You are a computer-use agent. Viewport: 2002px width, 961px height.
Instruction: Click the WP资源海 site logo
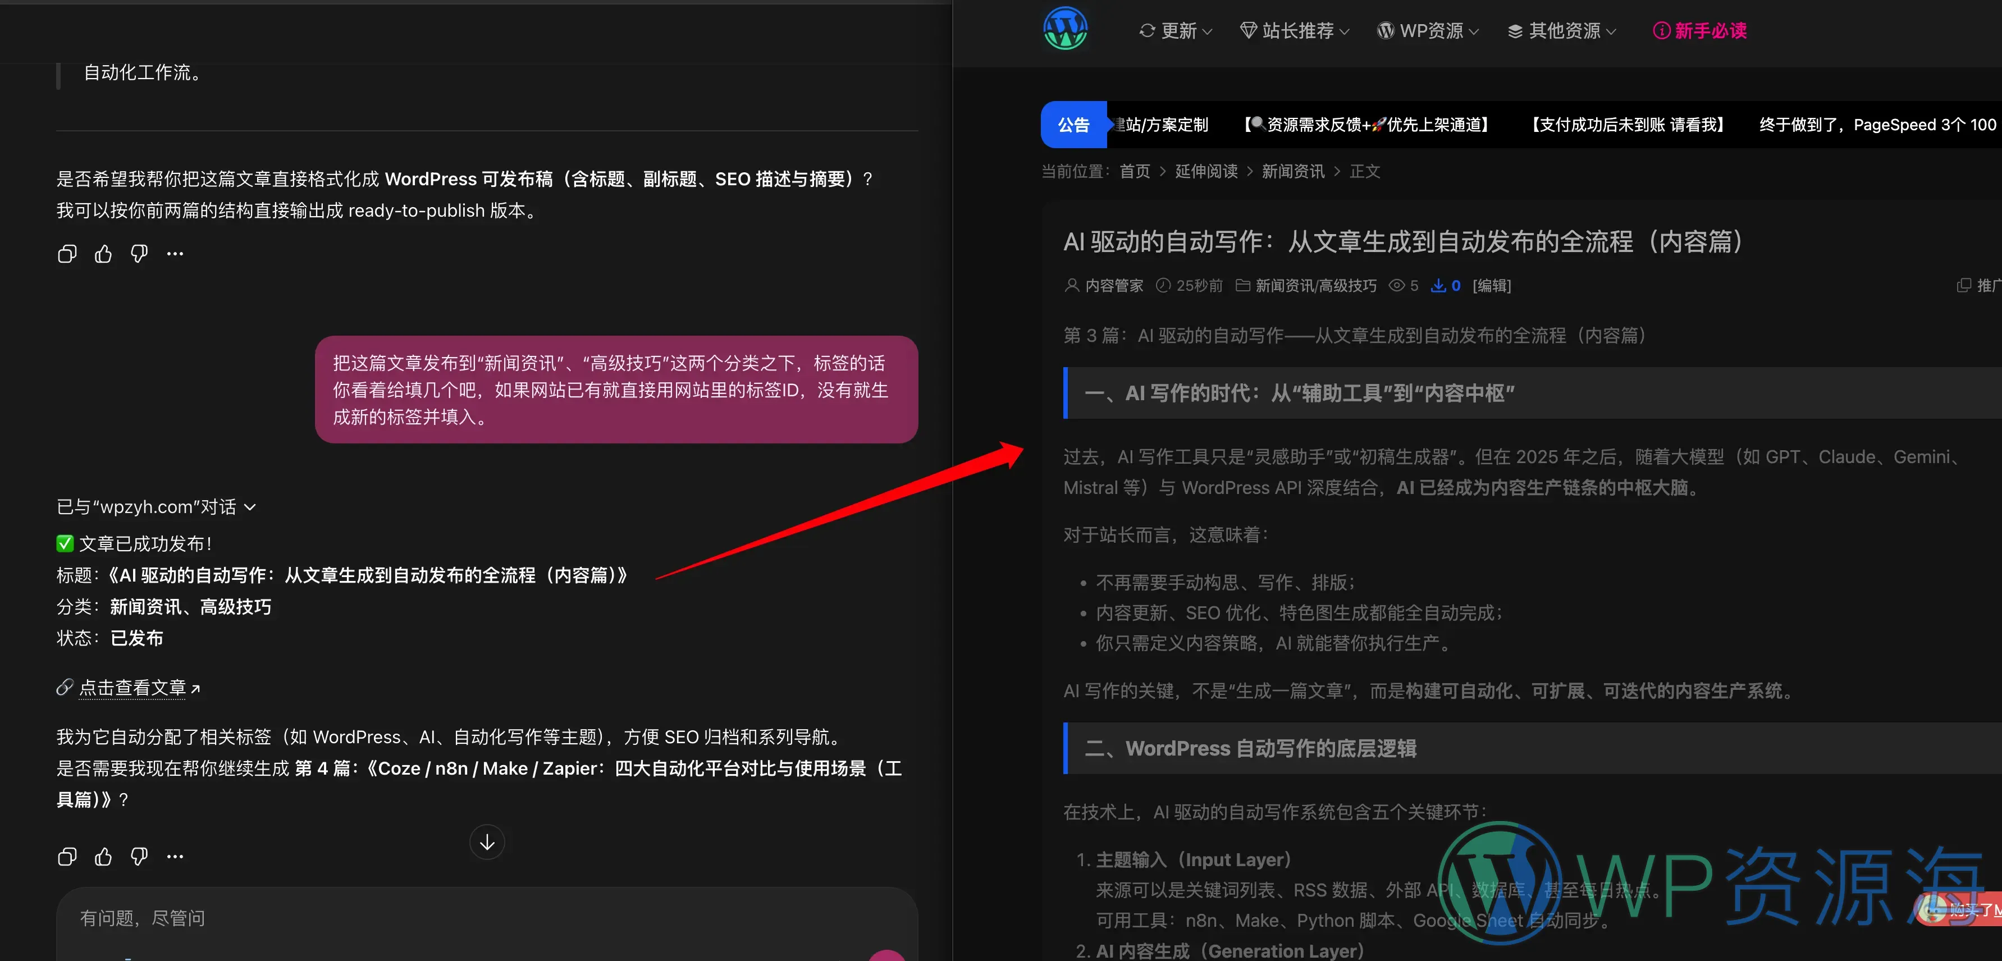point(1065,29)
